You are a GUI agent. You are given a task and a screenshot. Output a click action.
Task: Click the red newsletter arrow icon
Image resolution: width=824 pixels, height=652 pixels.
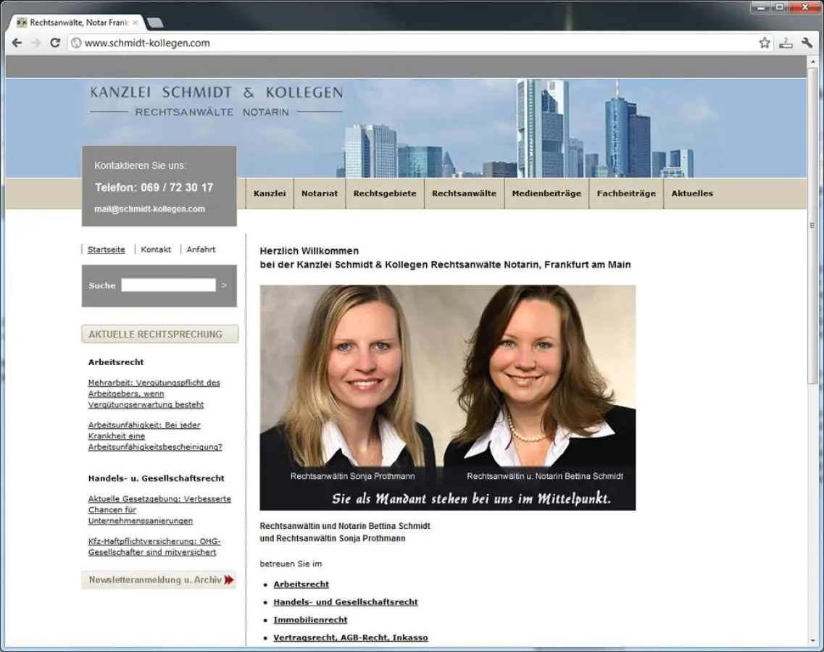tap(230, 580)
